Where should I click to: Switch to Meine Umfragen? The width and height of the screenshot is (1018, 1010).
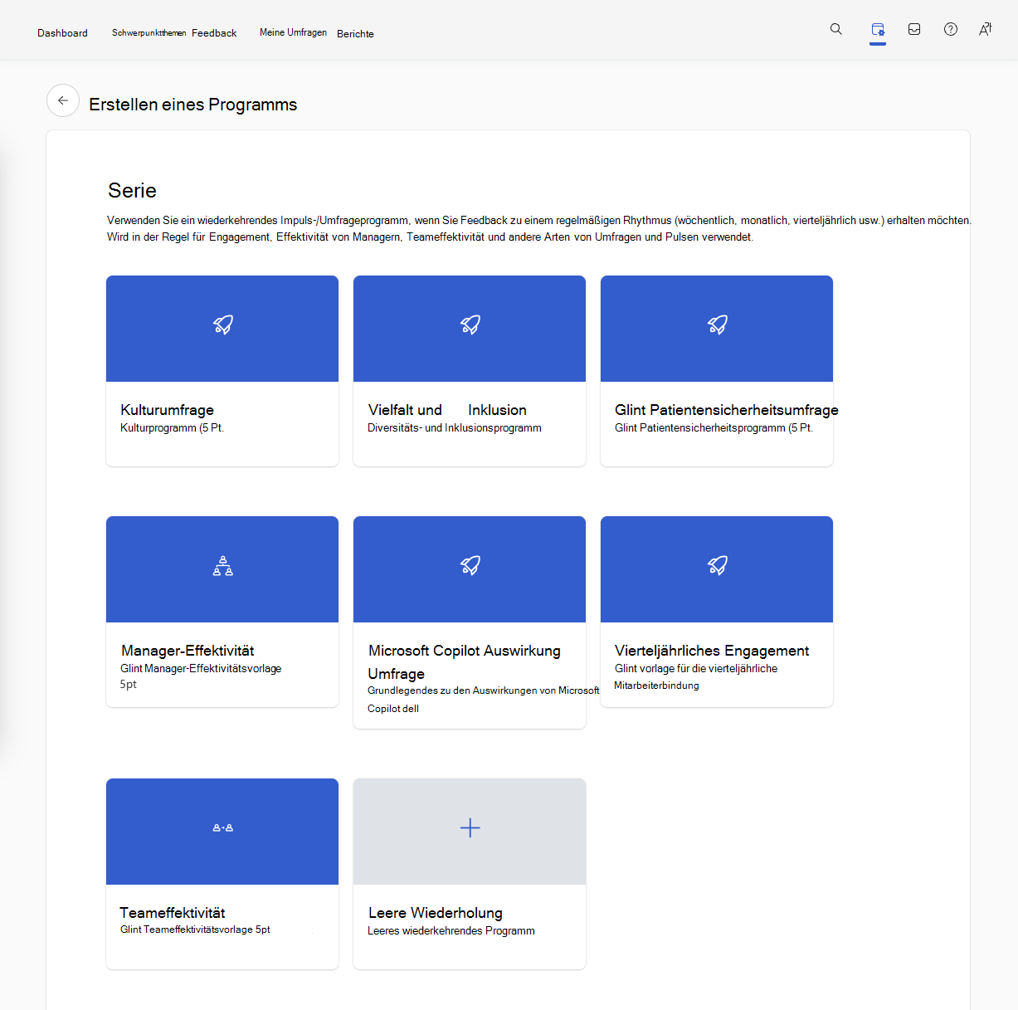[x=293, y=32]
